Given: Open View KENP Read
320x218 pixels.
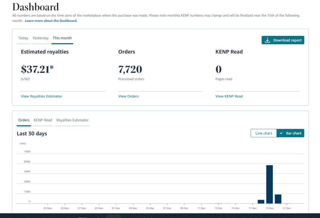Looking at the screenshot, I should pyautogui.click(x=229, y=96).
